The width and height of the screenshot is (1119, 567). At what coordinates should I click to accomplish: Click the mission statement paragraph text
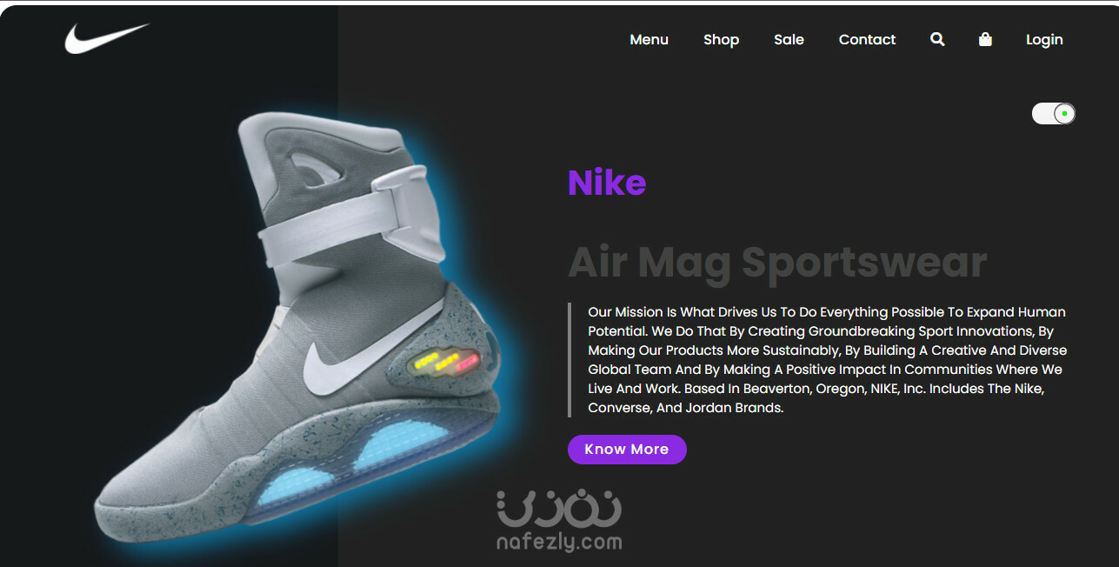[827, 360]
